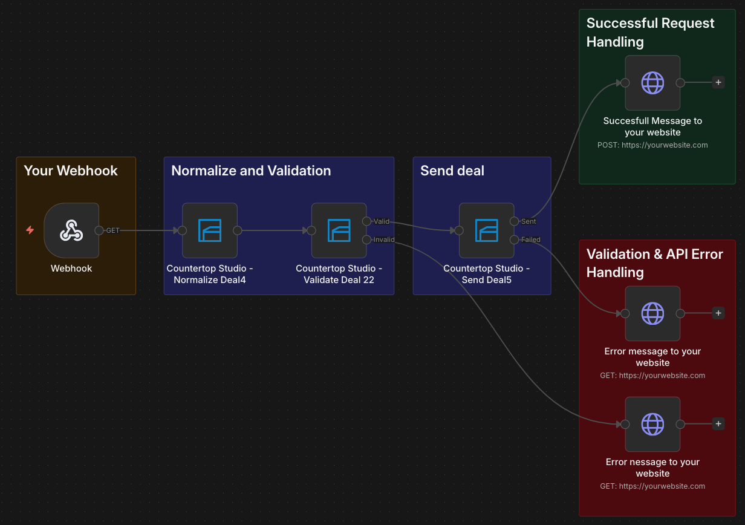This screenshot has width=745, height=525.
Task: Click the Invalid output connector on Validate Deal
Action: (366, 240)
